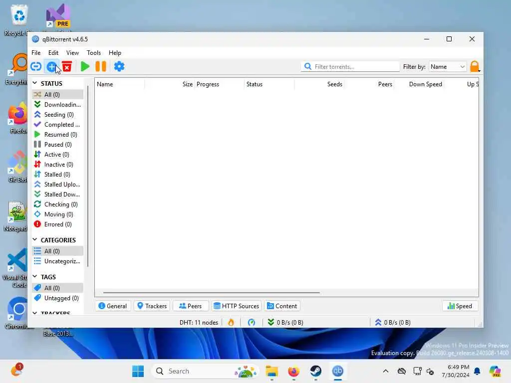Click the red Remove torrent icon

click(x=67, y=66)
